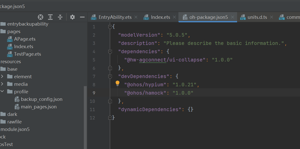This screenshot has height=149, width=300.
Task: Click line number 9 in gutter
Action: click(94, 93)
